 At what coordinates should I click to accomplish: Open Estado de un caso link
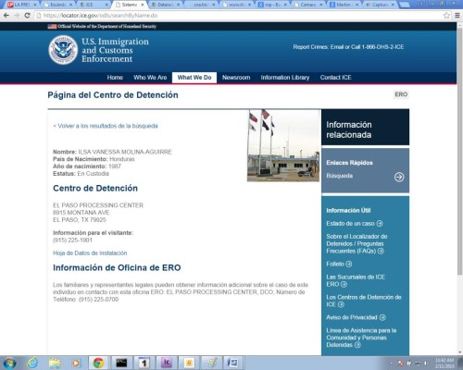pos(350,223)
